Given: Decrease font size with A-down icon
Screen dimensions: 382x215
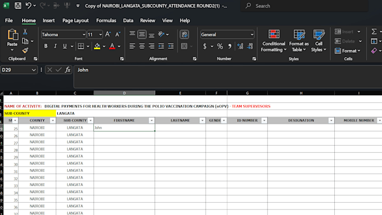Looking at the screenshot, I should point(117,34).
